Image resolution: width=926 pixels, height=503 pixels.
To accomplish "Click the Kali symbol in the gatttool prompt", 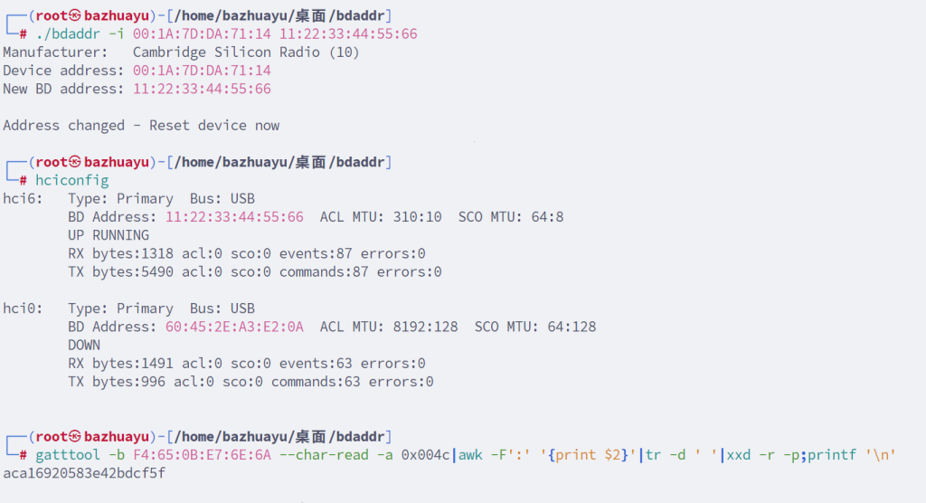I will point(75,437).
